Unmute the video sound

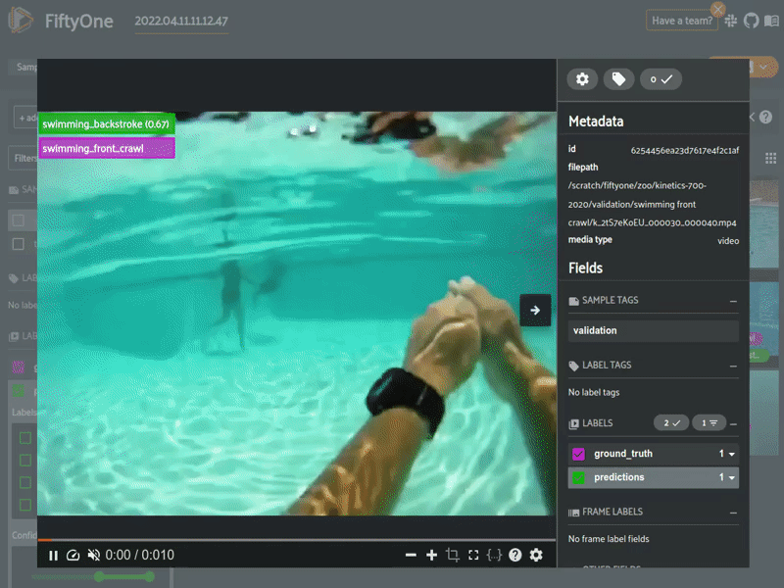pyautogui.click(x=93, y=556)
